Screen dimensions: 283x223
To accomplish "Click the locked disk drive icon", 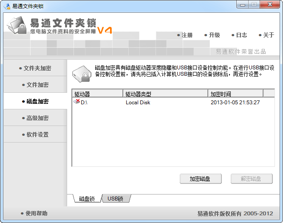I will [x=82, y=74].
